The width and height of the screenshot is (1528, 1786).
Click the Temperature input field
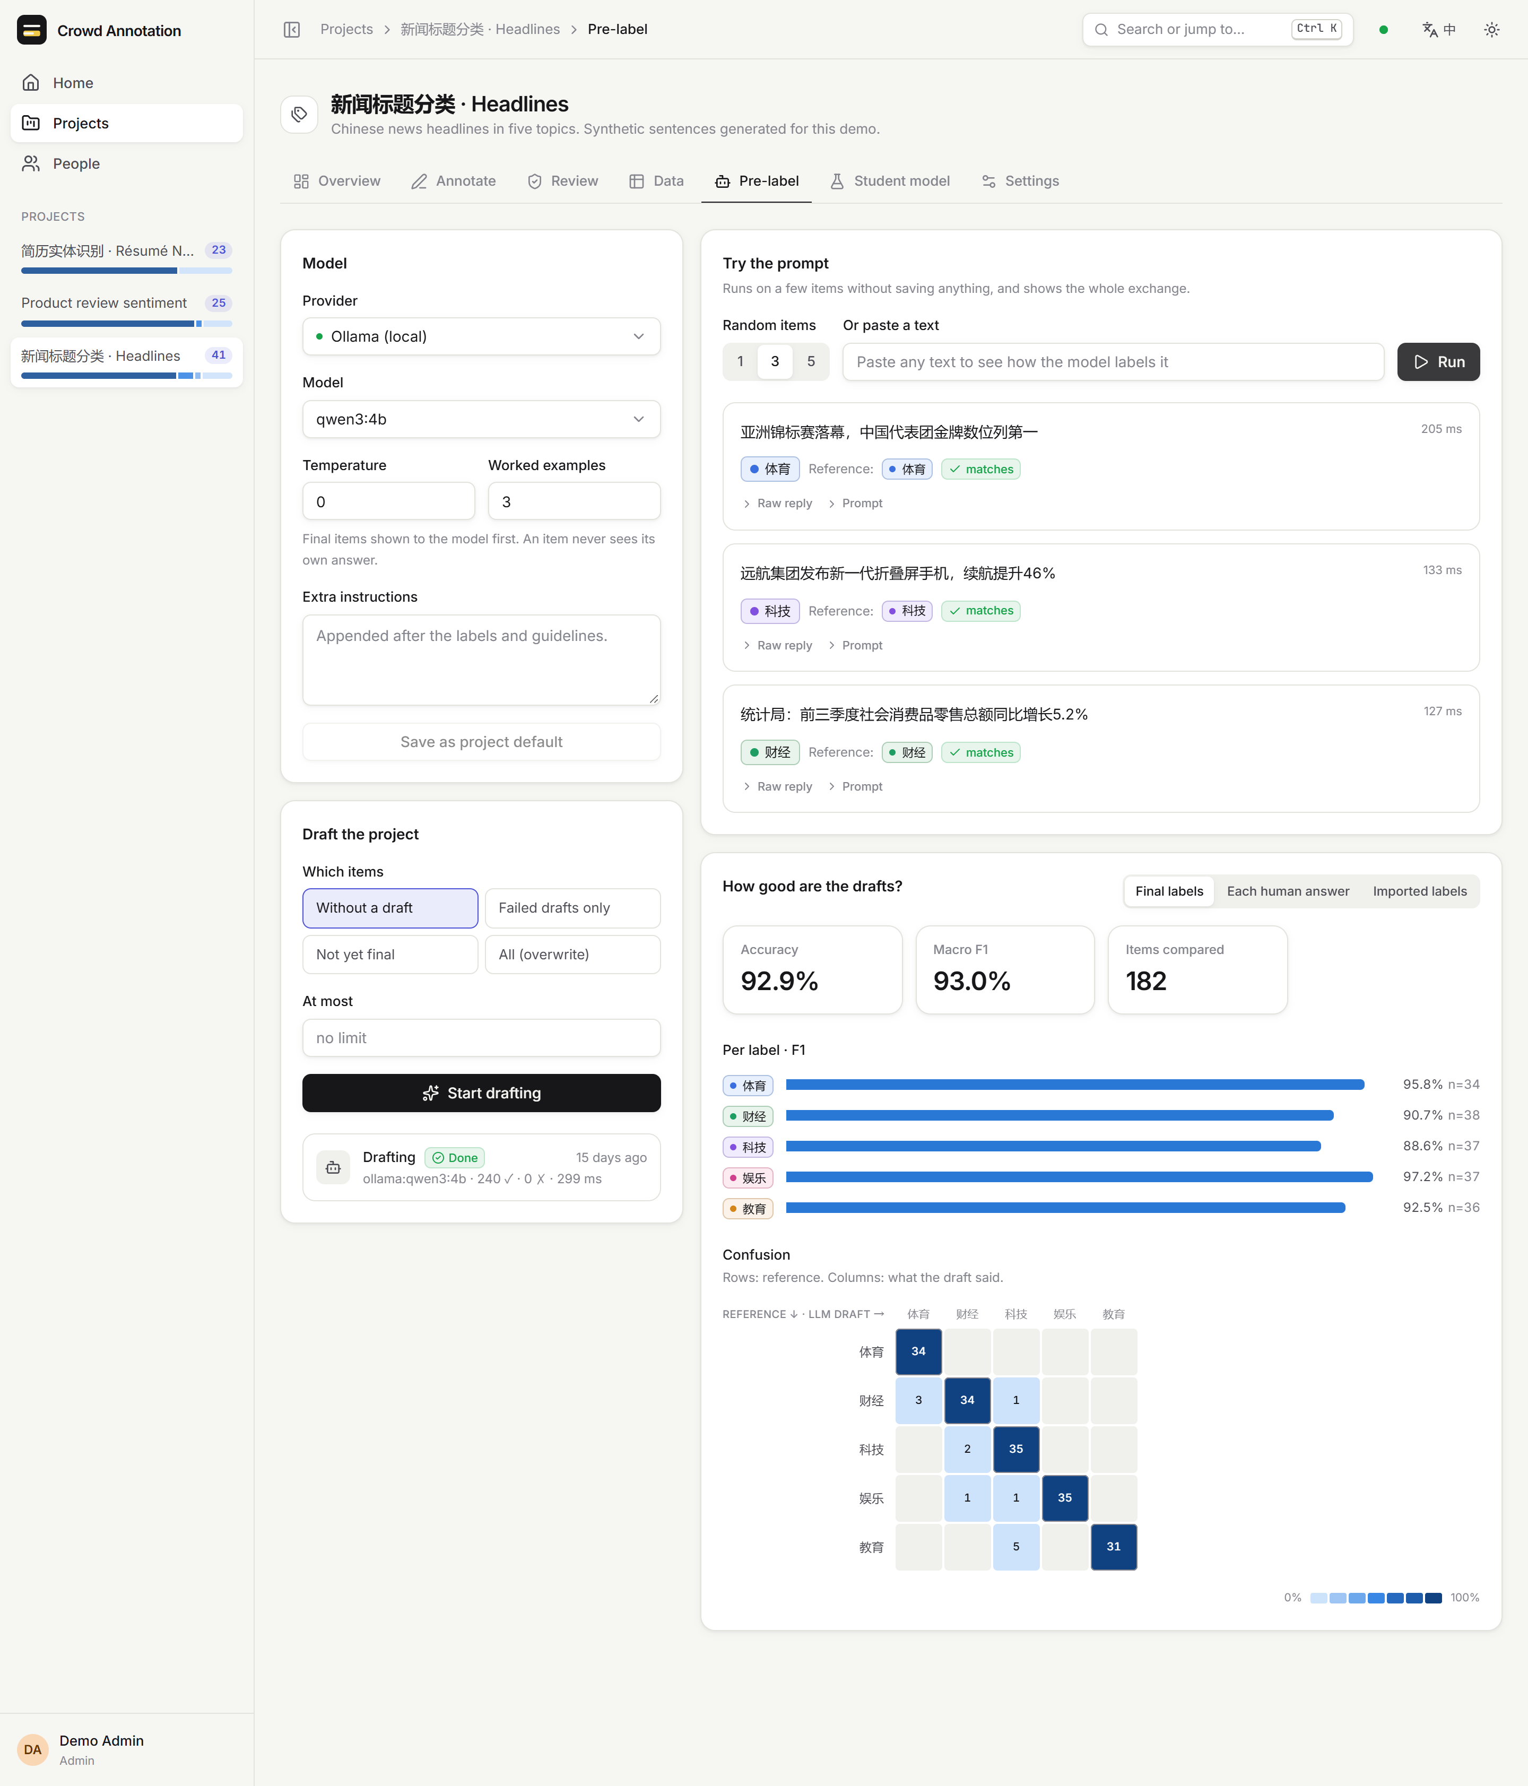[x=389, y=501]
